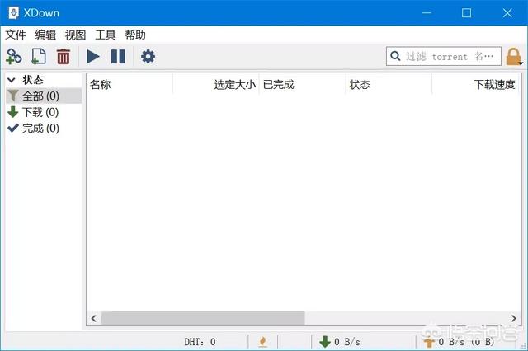Viewport: 528px width, 351px height.
Task: Collapse the 状态 section in sidebar
Action: coord(12,80)
